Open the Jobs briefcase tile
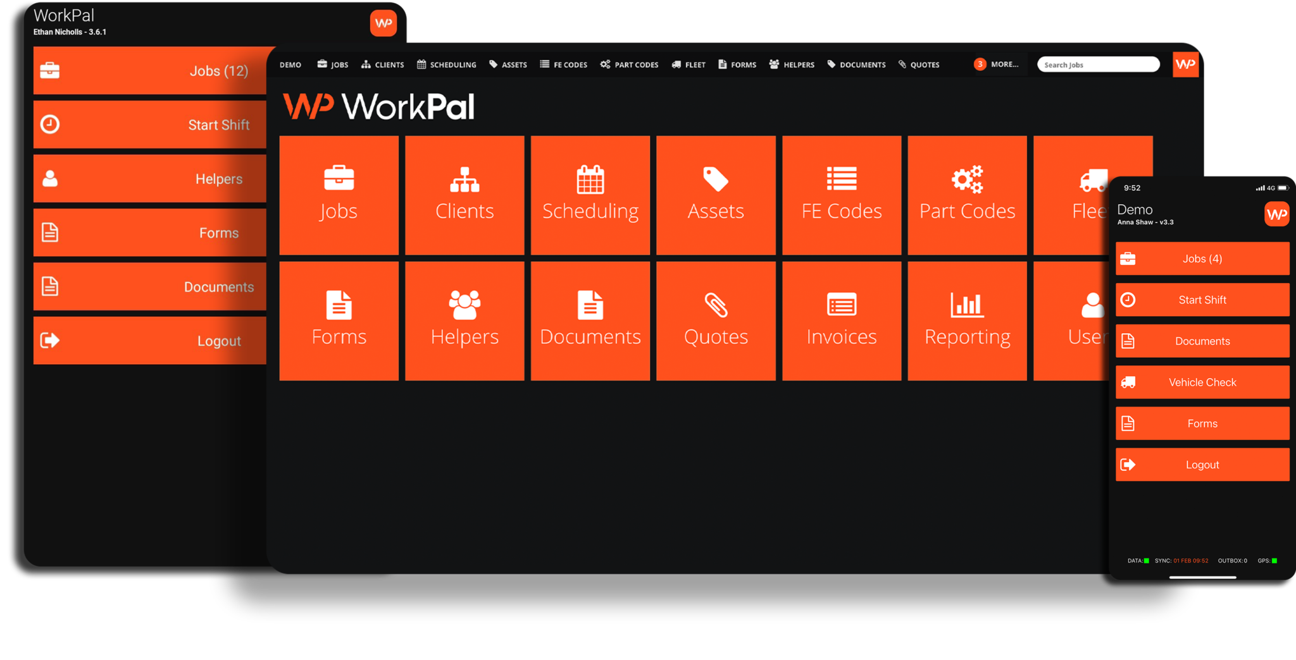Screen dimensions: 1296x660 click(x=339, y=195)
